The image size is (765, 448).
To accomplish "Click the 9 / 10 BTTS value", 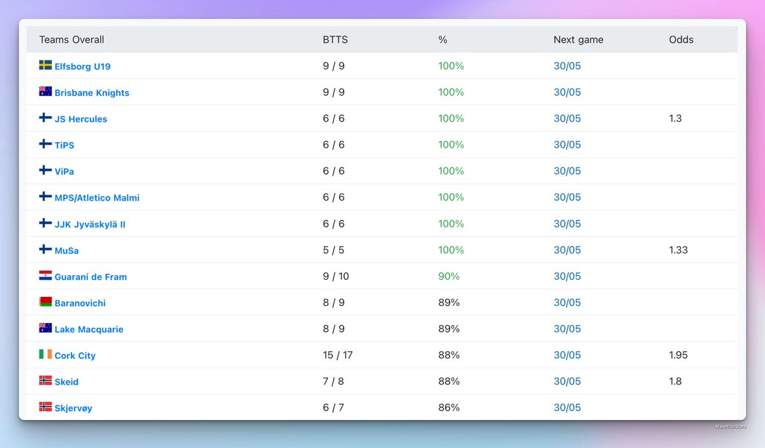I will pyautogui.click(x=336, y=276).
